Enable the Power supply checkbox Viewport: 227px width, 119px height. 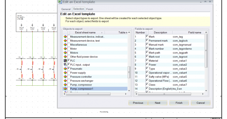click(69, 73)
